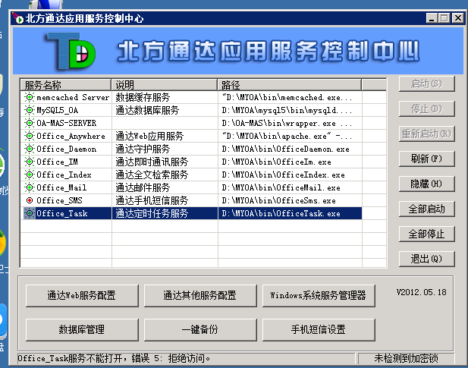This screenshot has width=468, height=368.
Task: Click path D:\MYOA\bin\OfficeSms.exe
Action: 278,200
